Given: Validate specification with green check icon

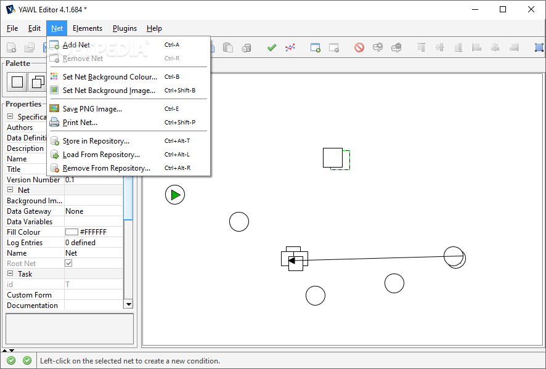Looking at the screenshot, I should pyautogui.click(x=272, y=47).
